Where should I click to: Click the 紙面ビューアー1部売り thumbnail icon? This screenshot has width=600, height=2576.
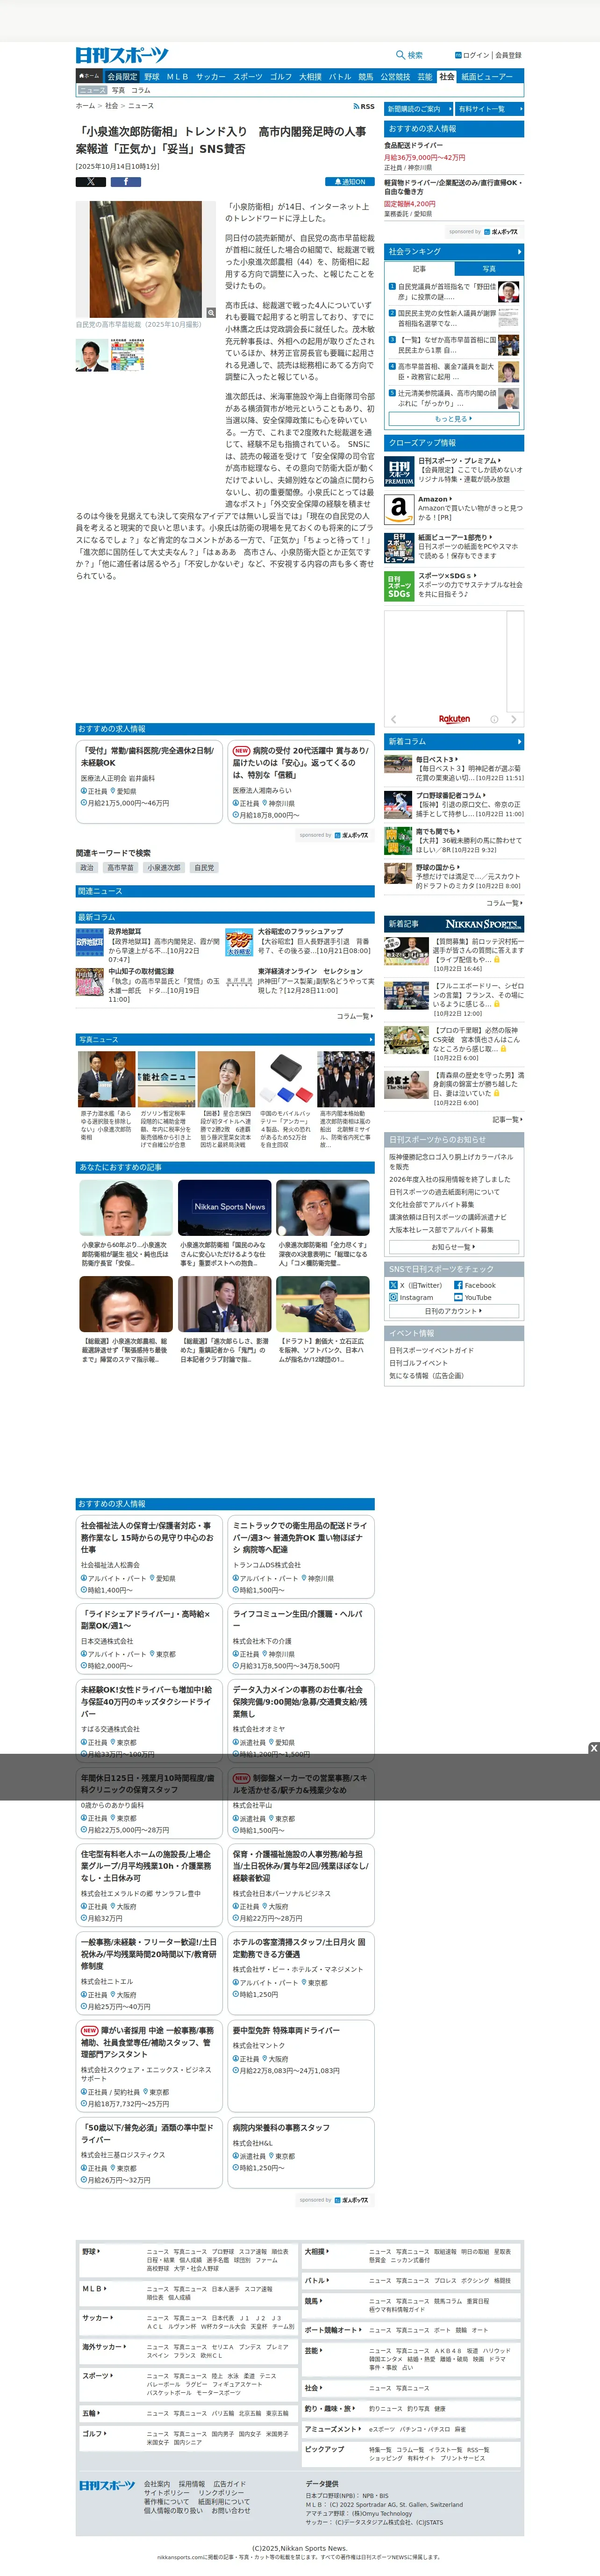pyautogui.click(x=399, y=547)
